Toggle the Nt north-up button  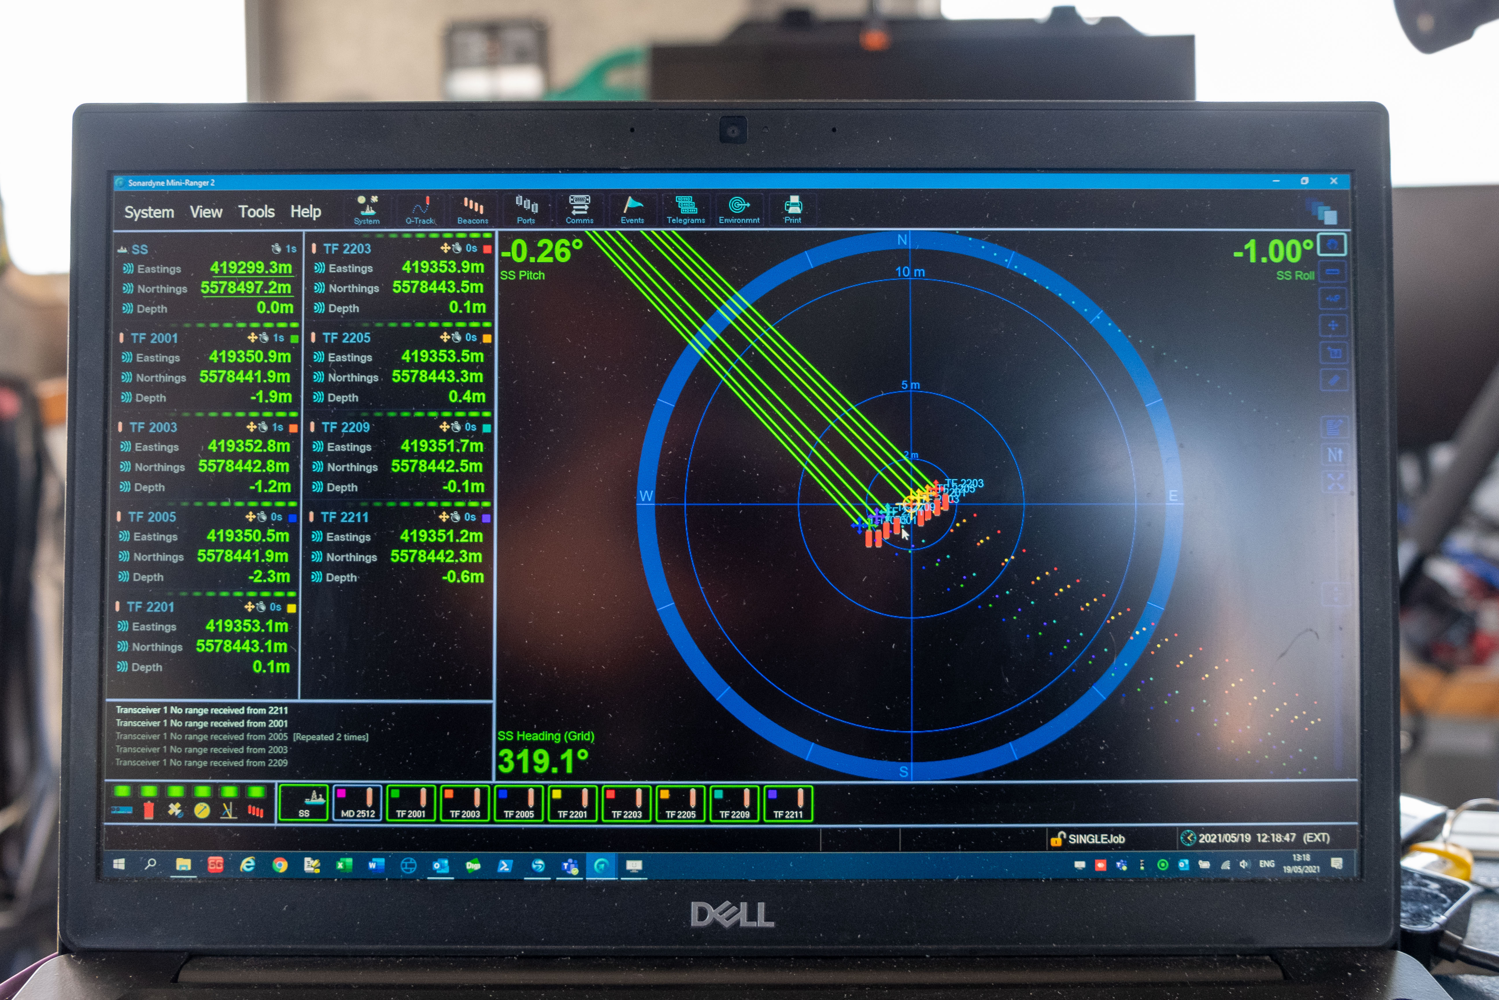(1335, 455)
